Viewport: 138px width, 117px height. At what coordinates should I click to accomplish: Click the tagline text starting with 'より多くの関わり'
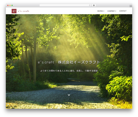point(69,71)
